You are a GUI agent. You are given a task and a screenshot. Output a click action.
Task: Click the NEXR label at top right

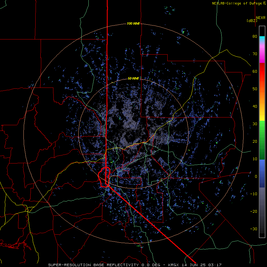tap(261, 18)
